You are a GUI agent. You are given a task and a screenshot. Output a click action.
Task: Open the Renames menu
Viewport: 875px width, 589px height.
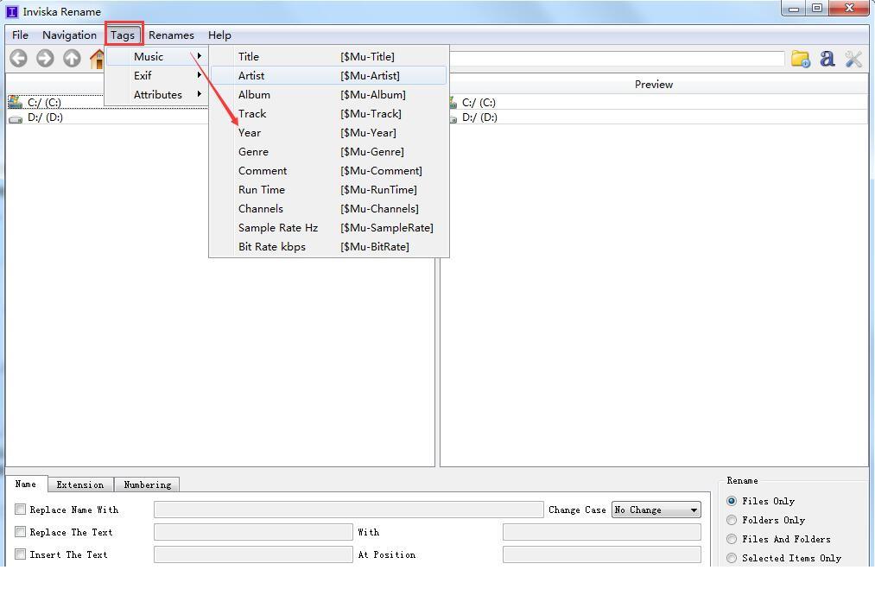171,35
